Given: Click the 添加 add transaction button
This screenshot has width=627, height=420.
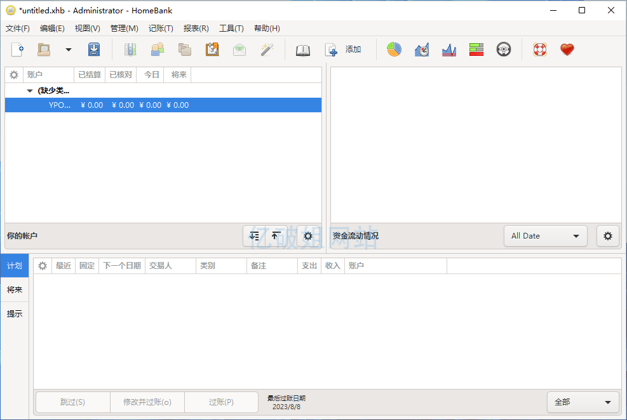Looking at the screenshot, I should coord(344,49).
